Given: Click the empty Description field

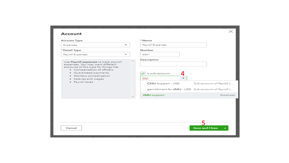Looking at the screenshot, I should tap(173, 64).
